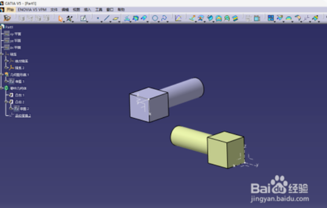Screen dimensions: 327x208
Task: Select the Plane creation tool
Action: pyautogui.click(x=115, y=19)
